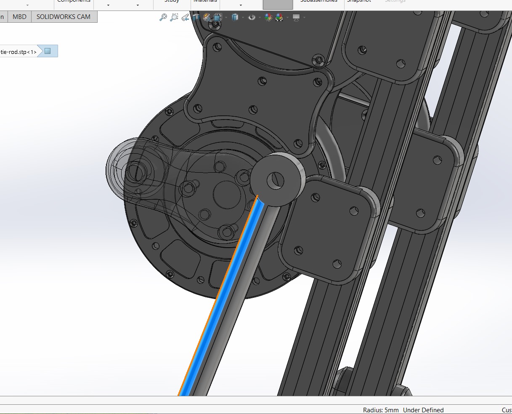
Task: Select the face icon in the breadcrumb
Action: point(48,51)
